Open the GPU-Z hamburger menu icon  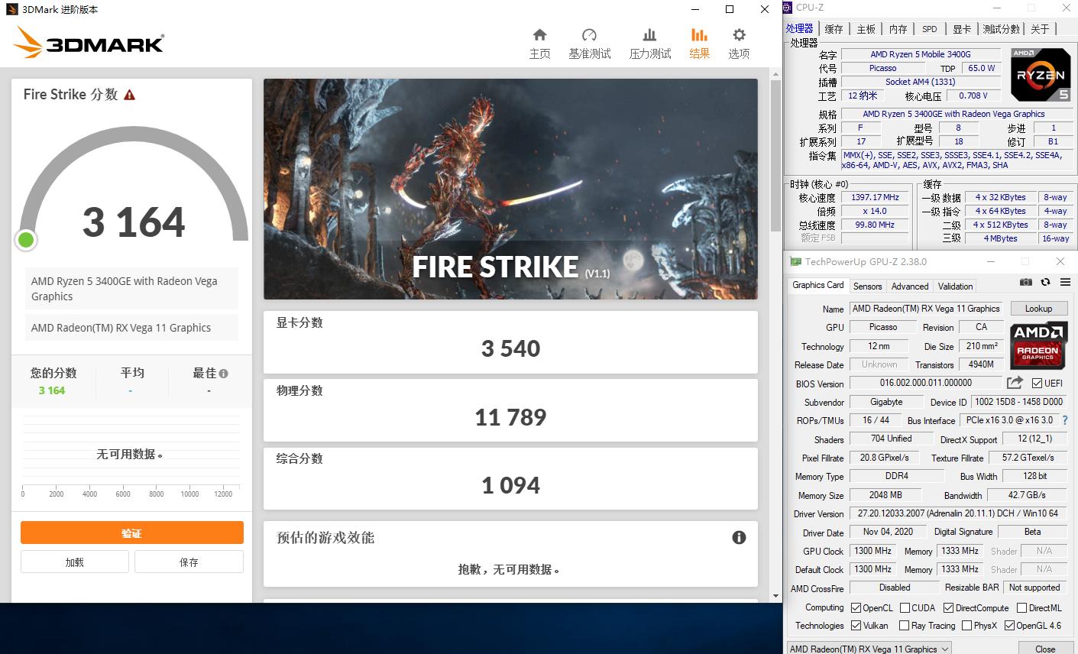[x=1066, y=281]
